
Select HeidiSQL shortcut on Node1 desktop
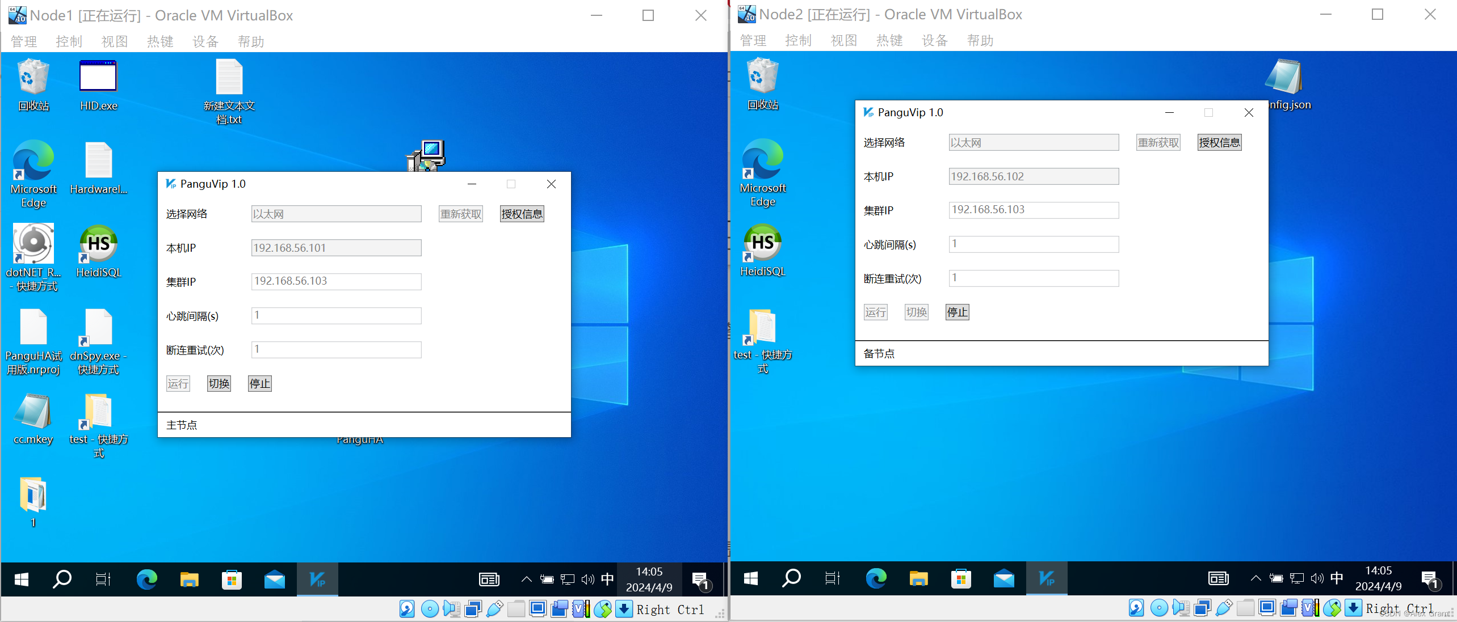(x=98, y=251)
